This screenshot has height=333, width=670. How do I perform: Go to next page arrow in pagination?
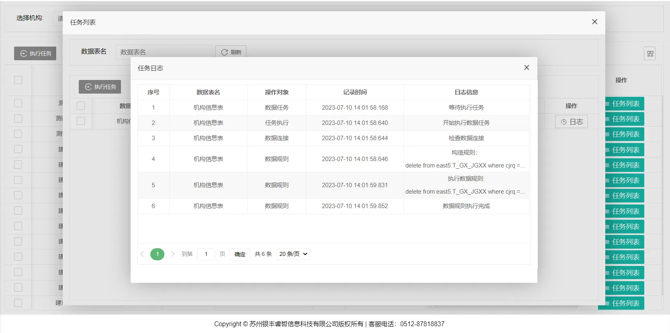[173, 254]
